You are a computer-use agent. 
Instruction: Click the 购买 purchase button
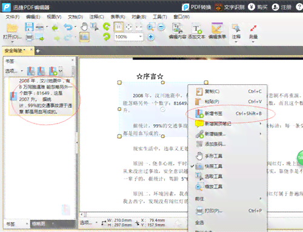(x=258, y=7)
